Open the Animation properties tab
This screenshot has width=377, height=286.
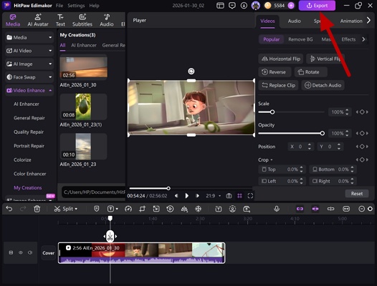tap(351, 21)
